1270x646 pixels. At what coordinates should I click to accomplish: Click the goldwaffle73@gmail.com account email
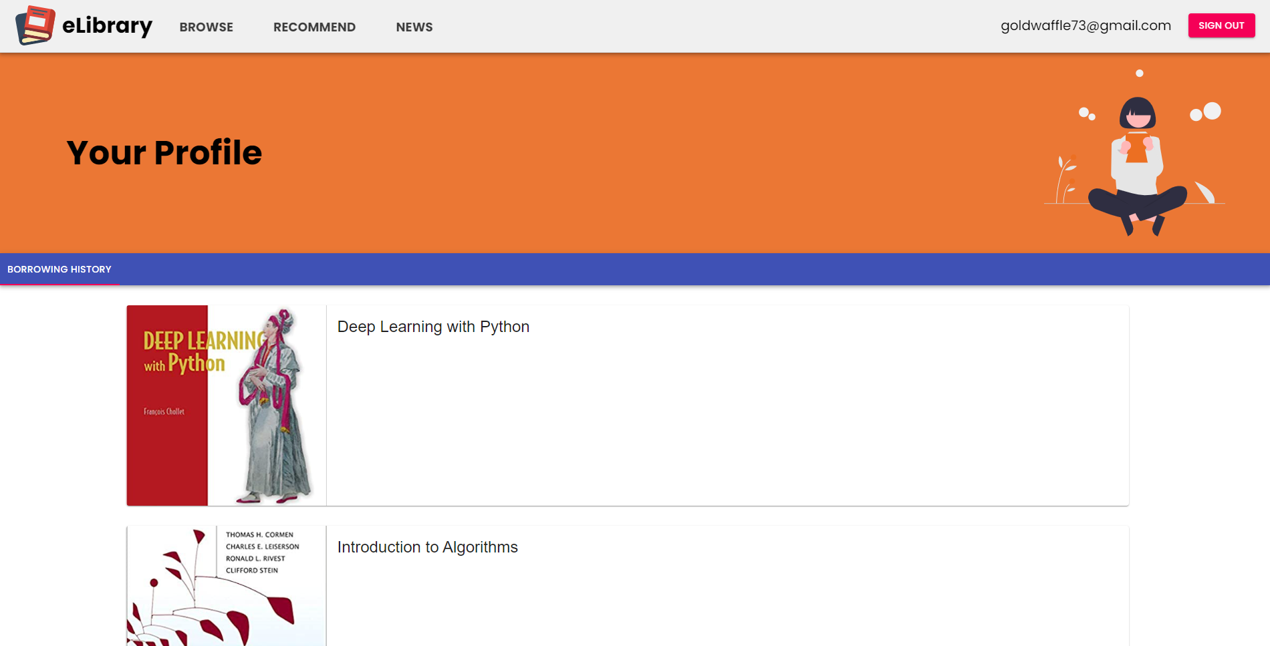coord(1086,25)
